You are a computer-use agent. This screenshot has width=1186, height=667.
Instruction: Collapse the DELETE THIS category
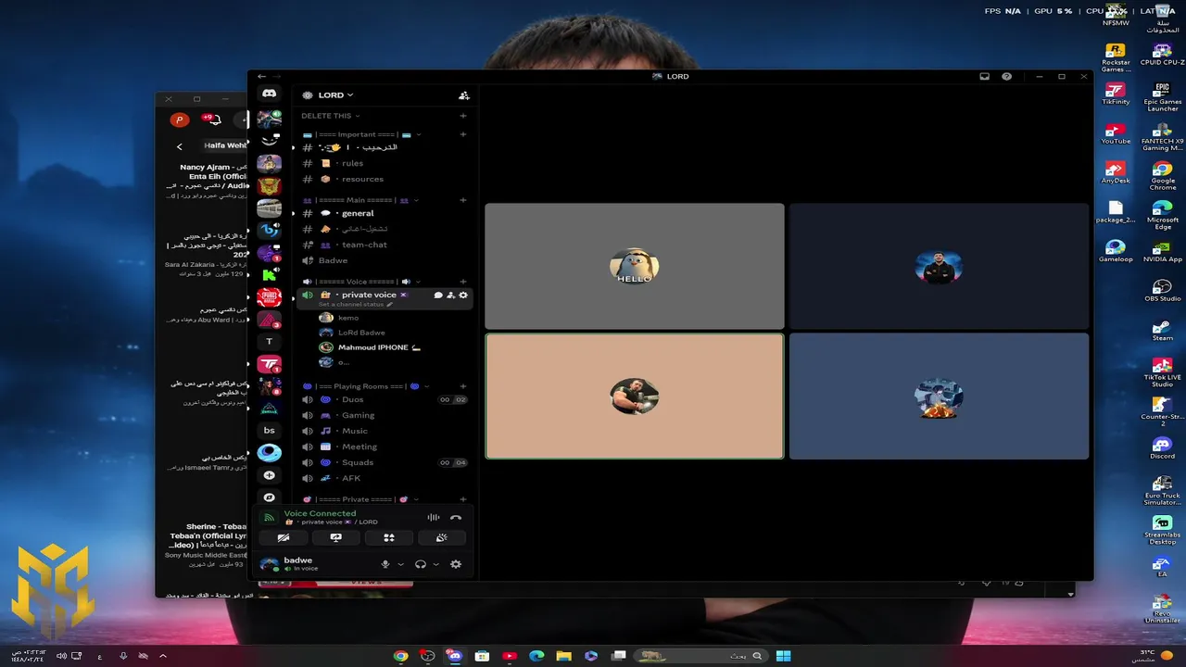point(331,116)
